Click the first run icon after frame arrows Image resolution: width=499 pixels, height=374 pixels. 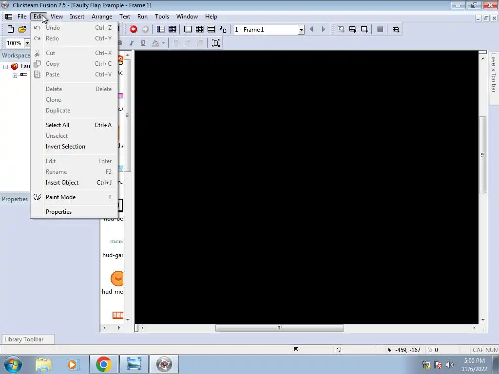click(341, 29)
